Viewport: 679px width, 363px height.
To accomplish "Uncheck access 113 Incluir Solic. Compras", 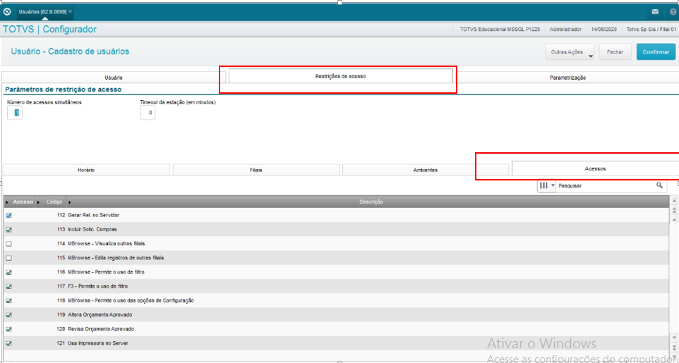I will tap(8, 229).
